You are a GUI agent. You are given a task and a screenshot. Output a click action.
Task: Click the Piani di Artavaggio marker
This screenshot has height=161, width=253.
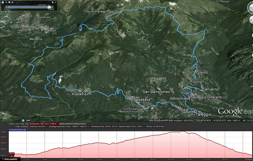coord(109,10)
